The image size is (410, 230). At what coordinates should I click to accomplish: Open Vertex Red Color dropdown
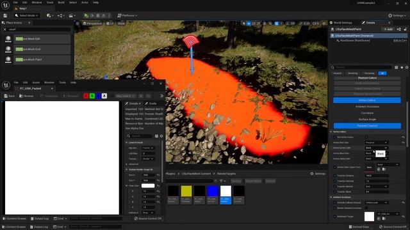tap(376, 142)
